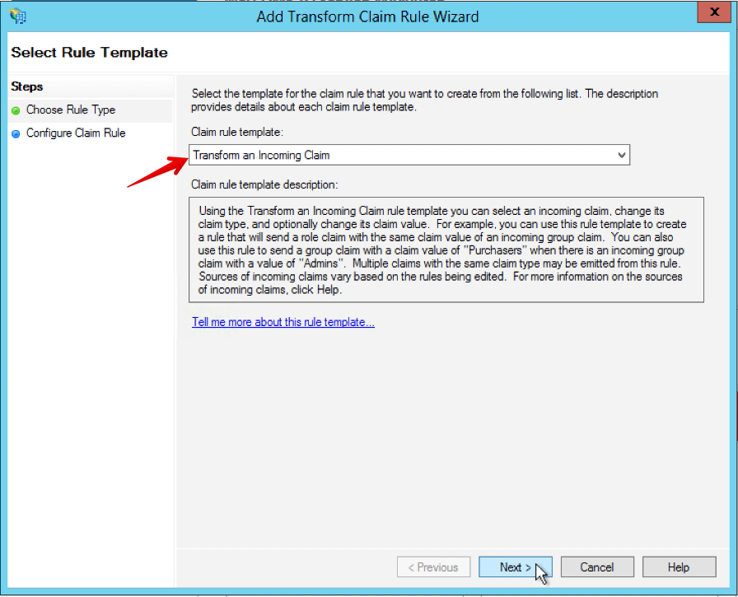The height and width of the screenshot is (597, 738).
Task: Expand the claim rule template dropdown arrow
Action: [x=621, y=155]
